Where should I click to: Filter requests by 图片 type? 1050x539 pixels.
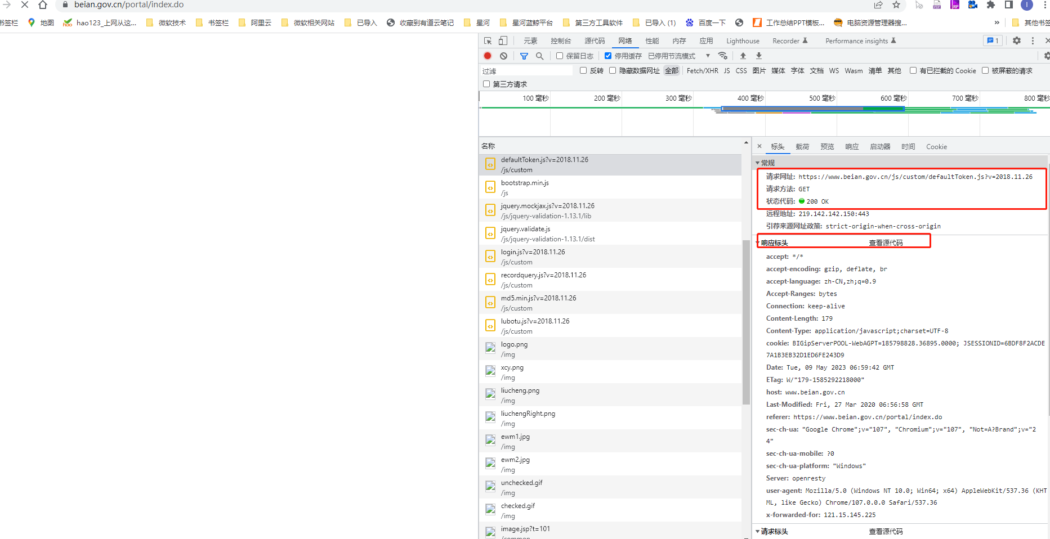tap(759, 70)
